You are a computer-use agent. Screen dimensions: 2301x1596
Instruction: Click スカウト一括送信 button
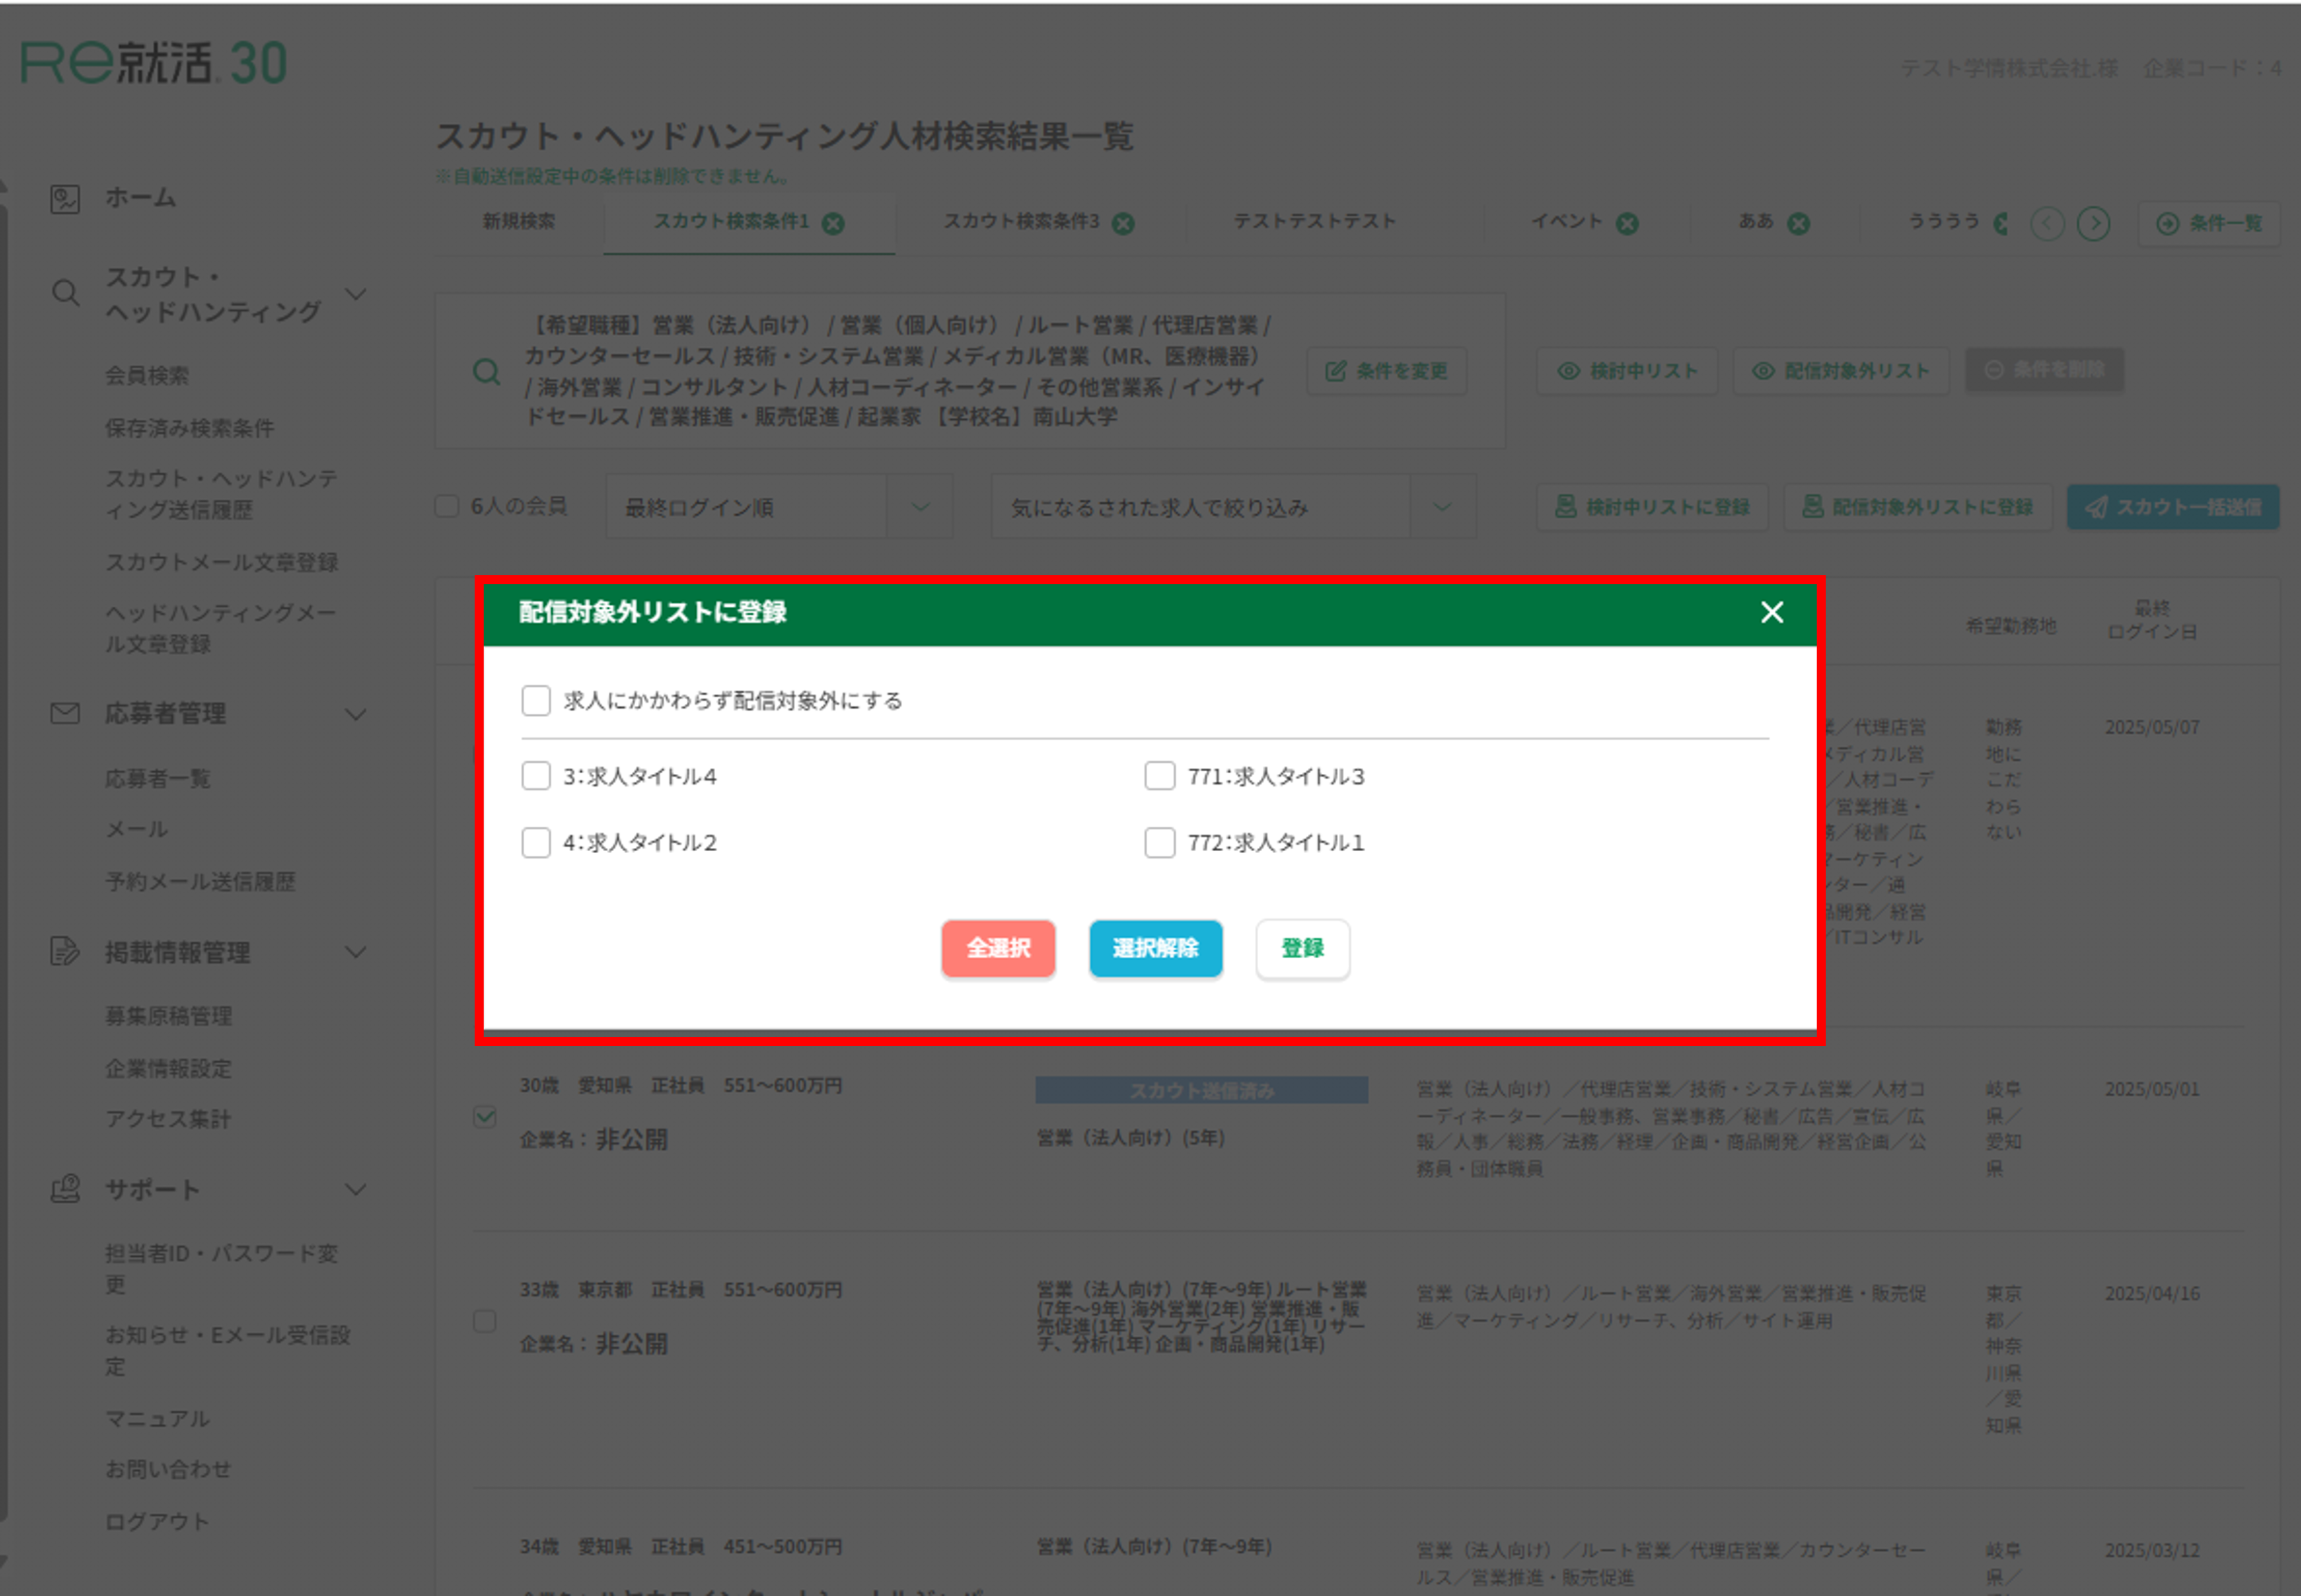(2173, 507)
